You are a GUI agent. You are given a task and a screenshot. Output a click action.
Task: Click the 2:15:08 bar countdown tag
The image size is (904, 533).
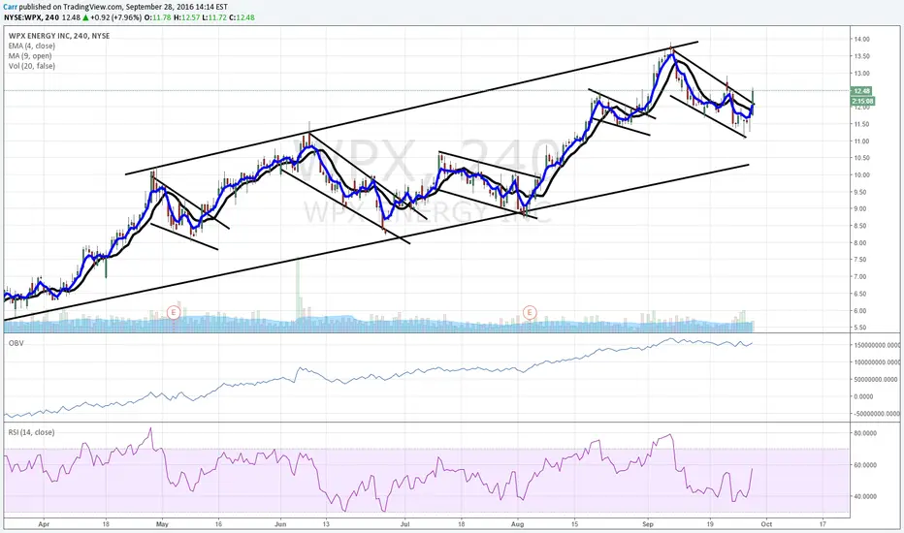pyautogui.click(x=862, y=101)
